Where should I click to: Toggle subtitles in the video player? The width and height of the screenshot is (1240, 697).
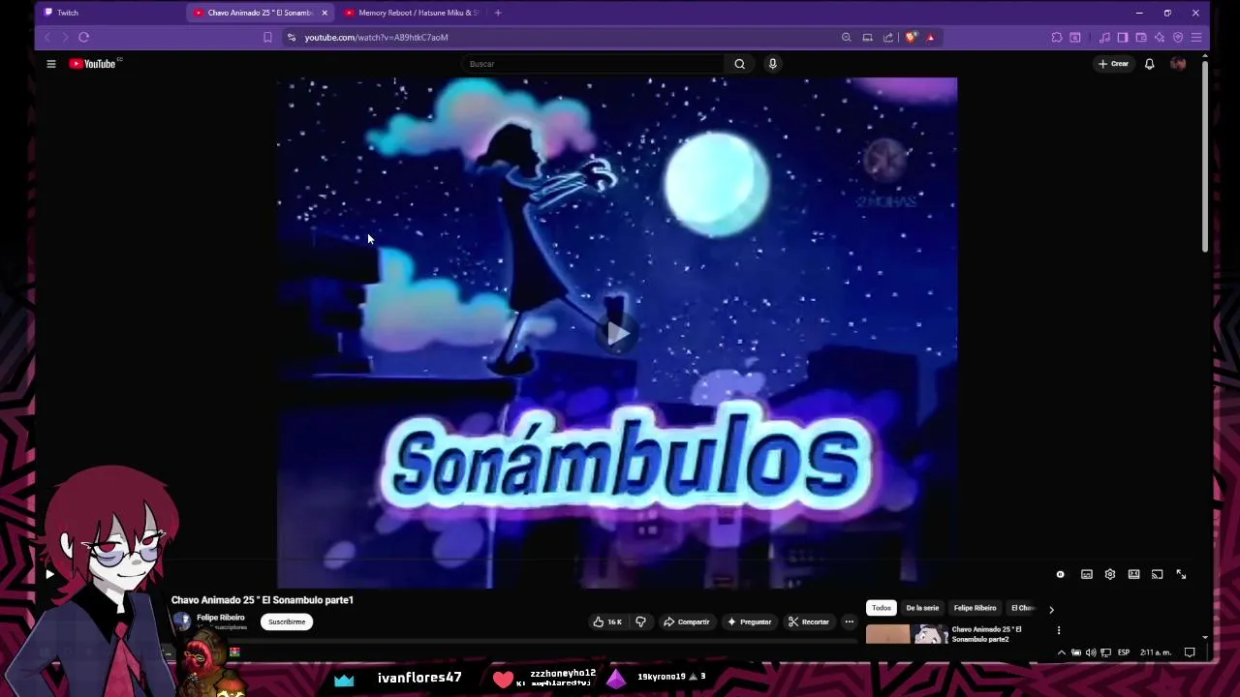click(x=1087, y=574)
